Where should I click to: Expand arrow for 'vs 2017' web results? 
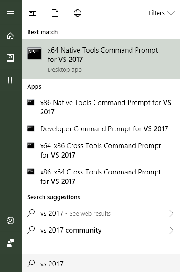[x=171, y=213]
